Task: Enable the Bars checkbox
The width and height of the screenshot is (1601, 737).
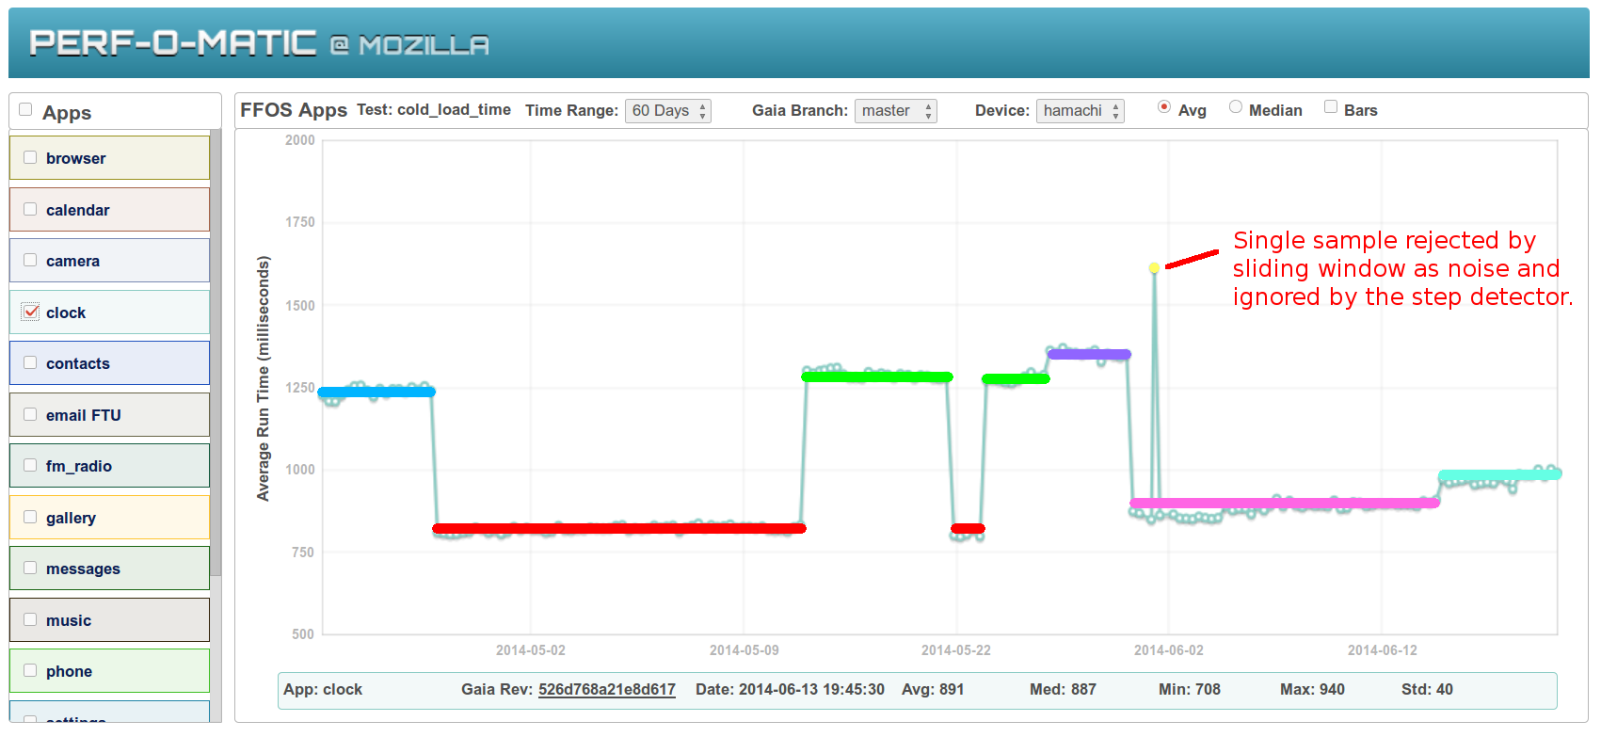Action: coord(1331,107)
